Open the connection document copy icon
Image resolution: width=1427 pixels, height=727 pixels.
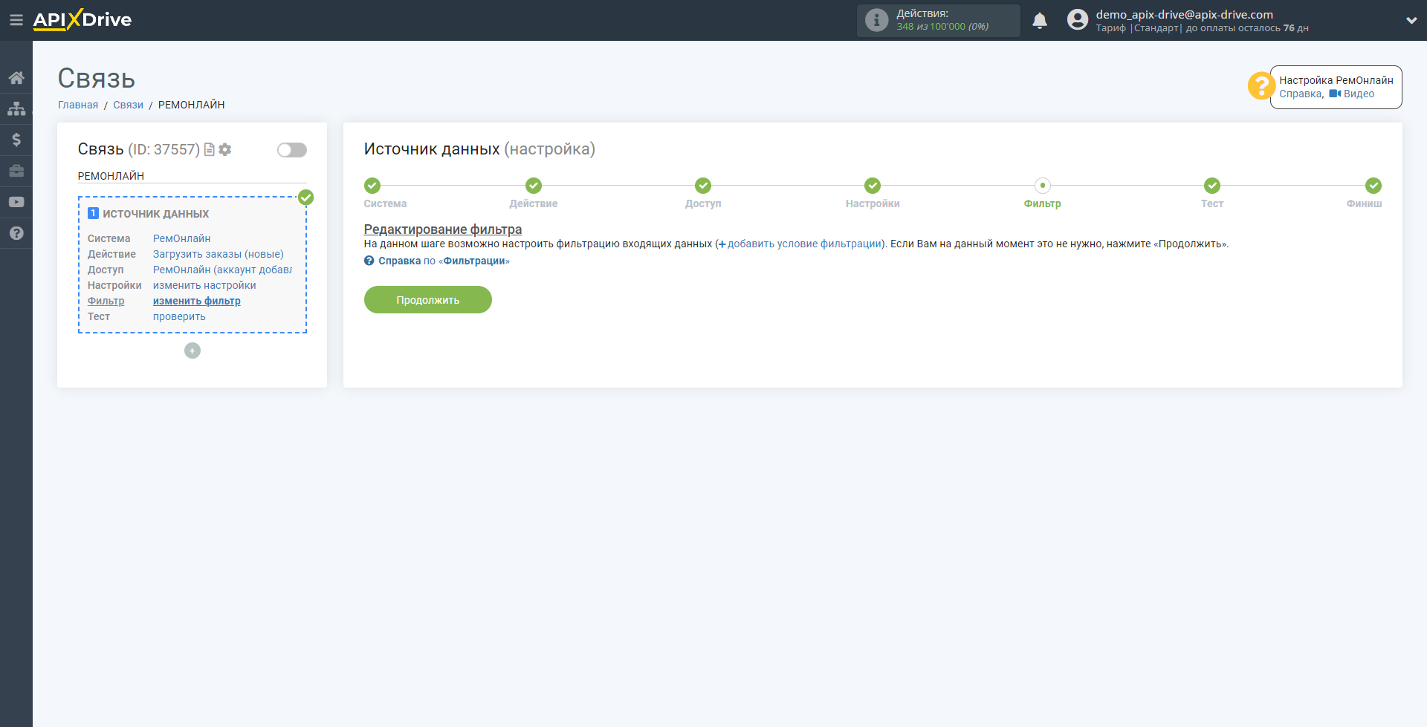(x=210, y=149)
